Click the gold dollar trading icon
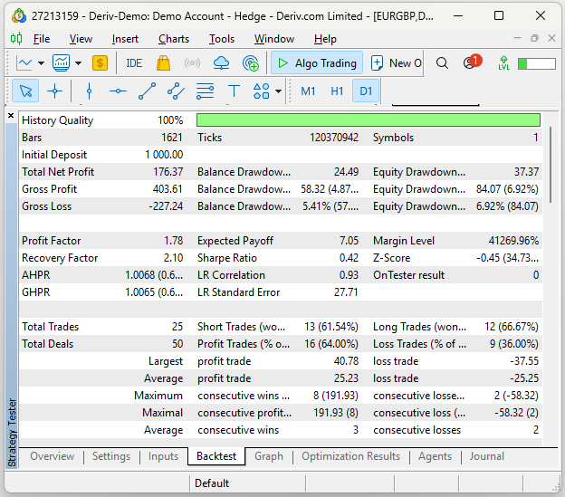This screenshot has height=497, width=565. click(100, 63)
